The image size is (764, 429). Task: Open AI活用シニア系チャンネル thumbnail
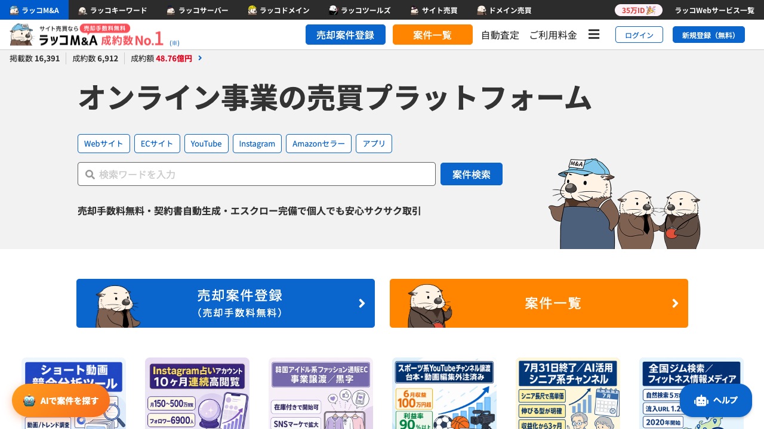tap(568, 393)
